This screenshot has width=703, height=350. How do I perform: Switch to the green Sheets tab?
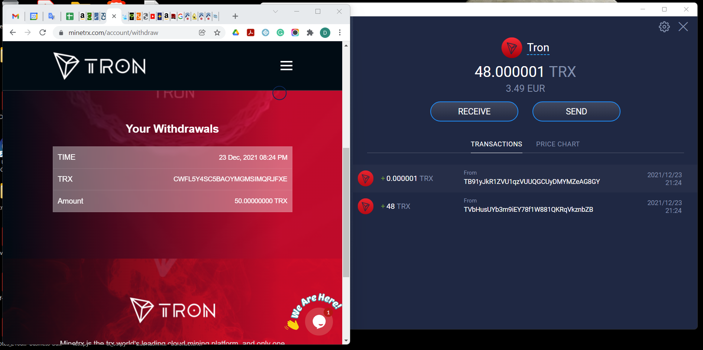(69, 16)
